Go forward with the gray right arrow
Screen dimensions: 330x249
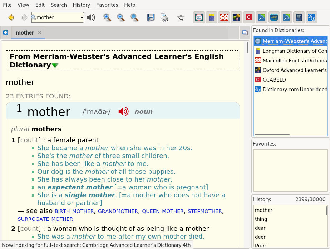(x=24, y=17)
